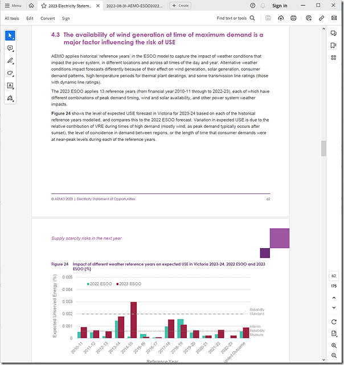Open the Comments panel icon

pyautogui.click(x=334, y=33)
